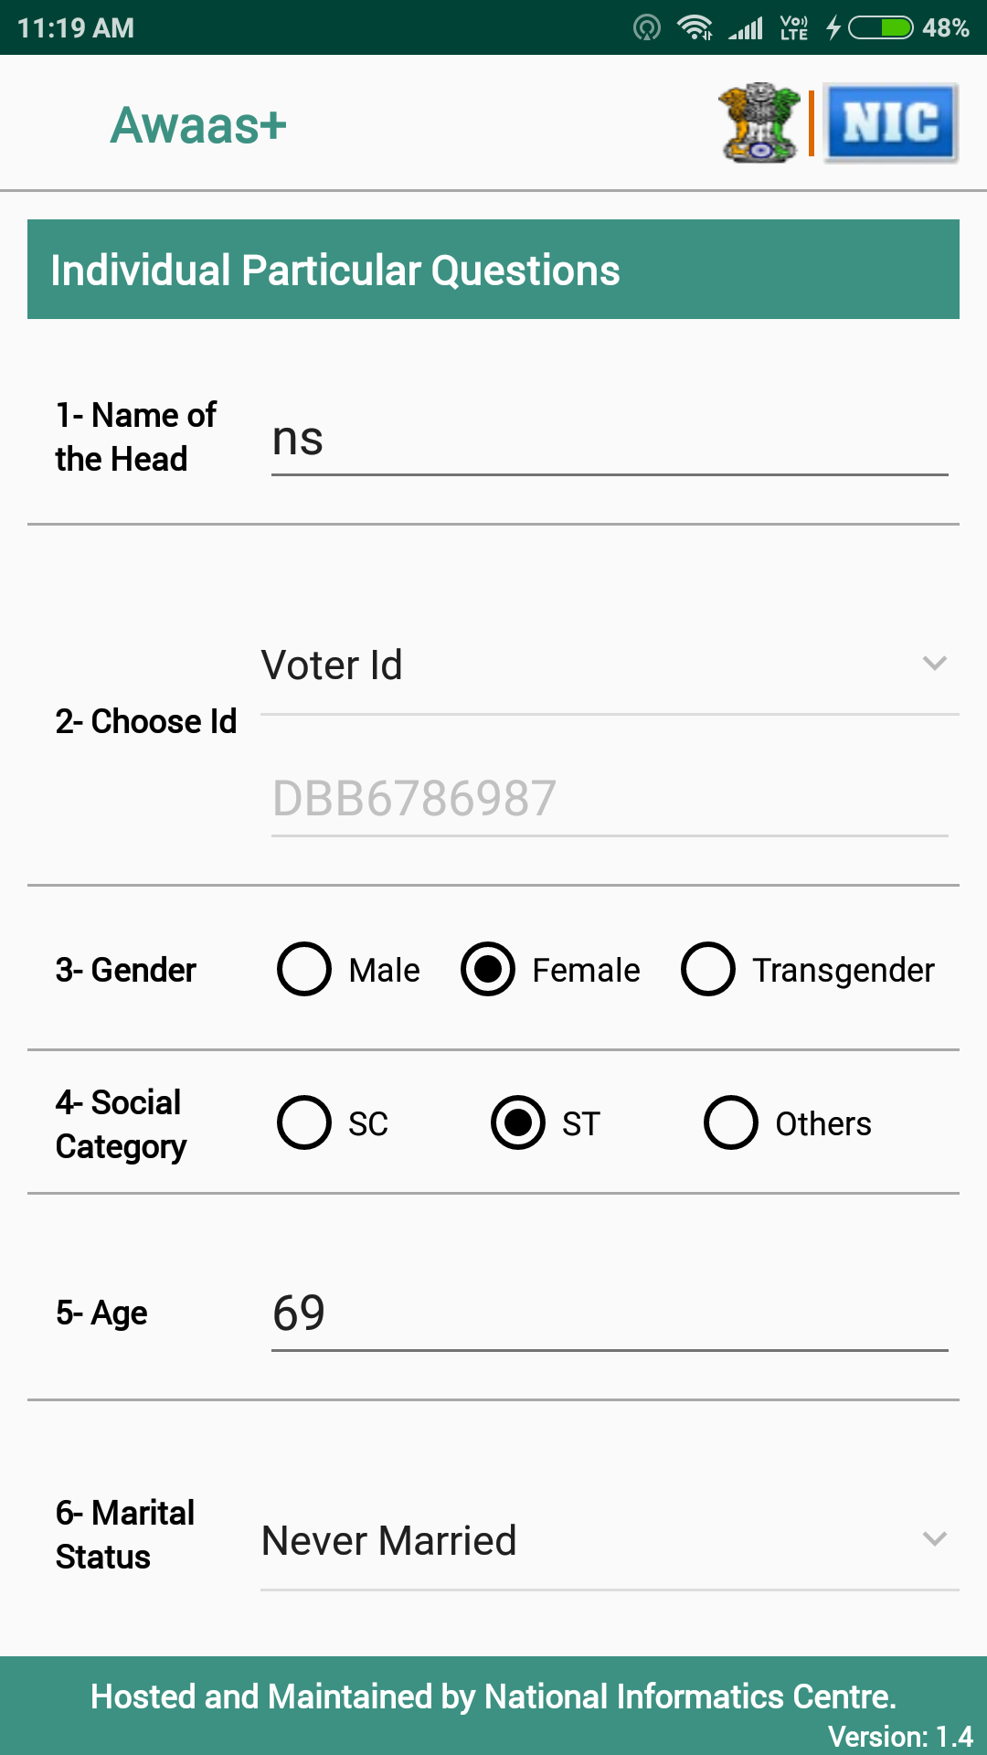987x1755 pixels.
Task: Tap the ID number input field
Action: tap(609, 799)
